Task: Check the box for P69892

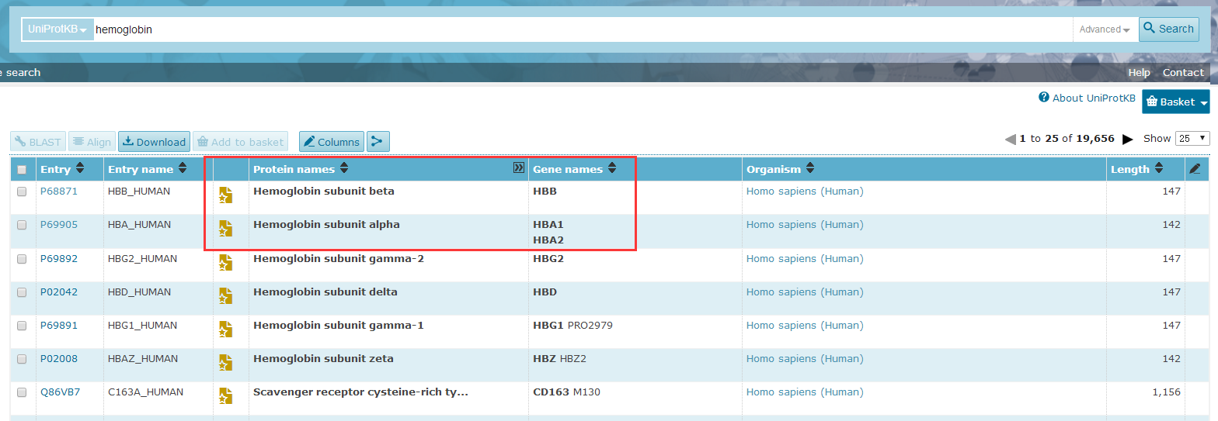Action: [22, 259]
